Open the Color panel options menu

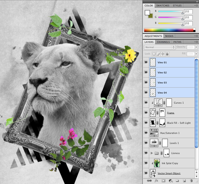tap(196, 6)
